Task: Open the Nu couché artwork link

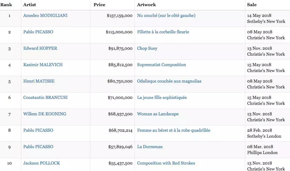Action: coord(166,16)
